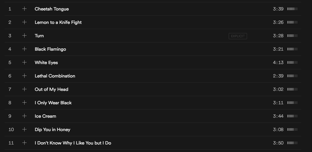The image size is (312, 152).
Task: Add track 11 using its plus icon
Action: pos(24,143)
